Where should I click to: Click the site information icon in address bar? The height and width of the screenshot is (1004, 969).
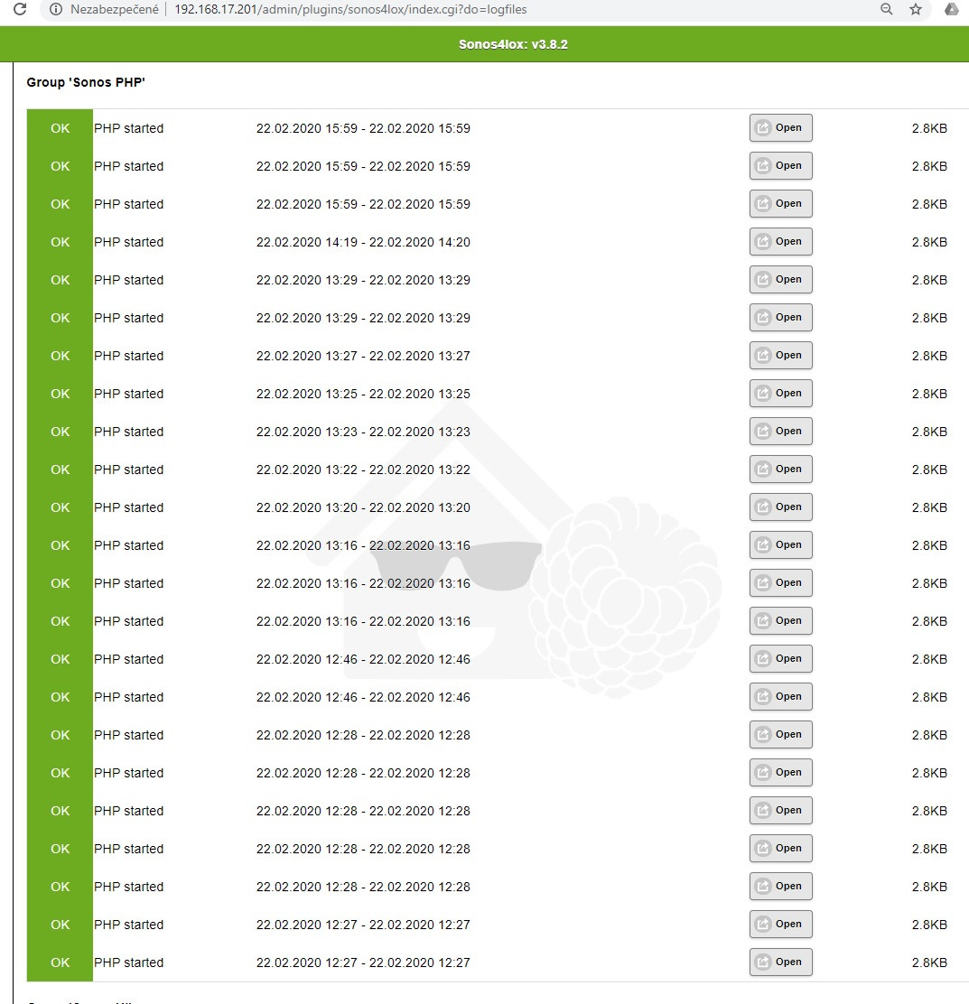pyautogui.click(x=56, y=9)
